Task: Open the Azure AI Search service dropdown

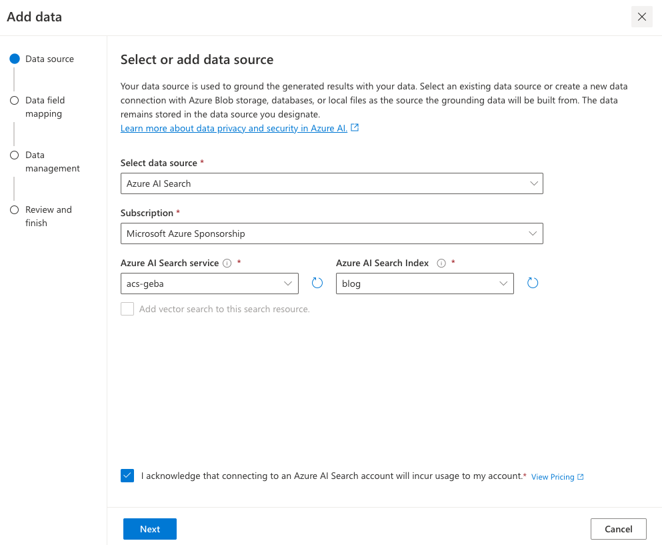Action: click(209, 284)
